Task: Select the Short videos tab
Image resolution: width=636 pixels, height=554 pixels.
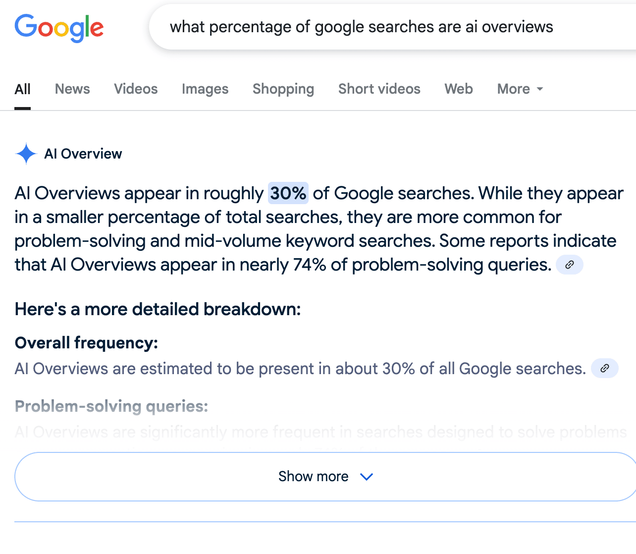Action: [x=379, y=89]
